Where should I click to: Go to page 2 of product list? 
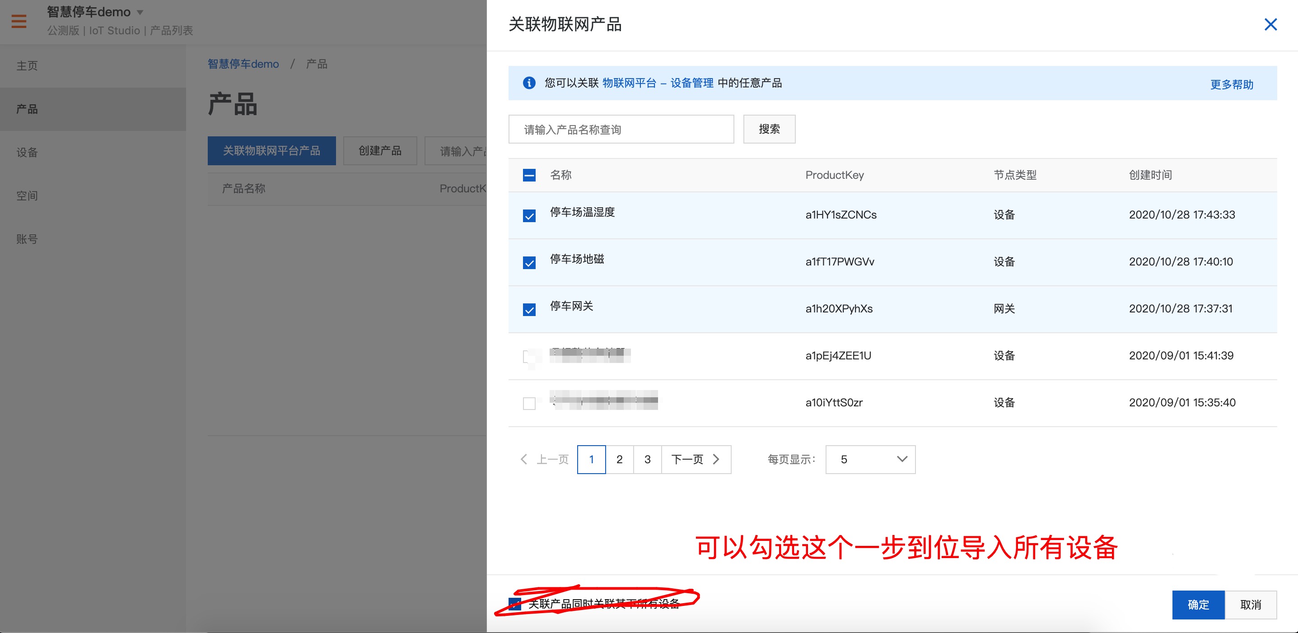tap(619, 459)
